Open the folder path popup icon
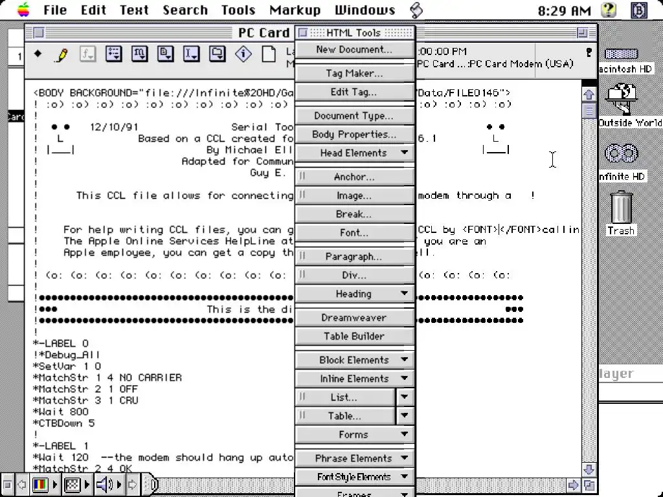Viewport: 663px width, 497px height. 217,54
